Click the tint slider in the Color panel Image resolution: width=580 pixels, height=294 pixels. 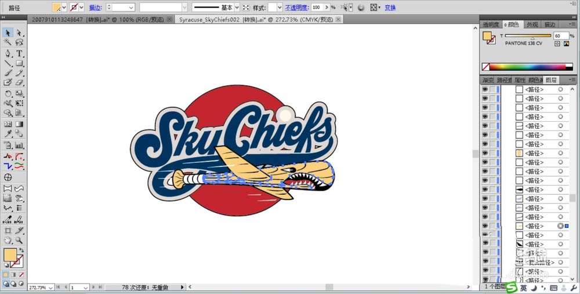(528, 36)
